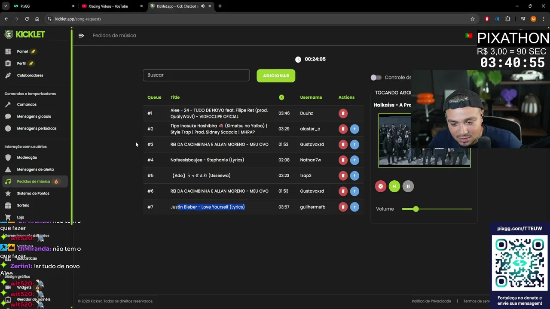Image resolution: width=550 pixels, height=309 pixels.
Task: Delete the Tipo Inosuke Hashibira song request
Action: point(343,129)
